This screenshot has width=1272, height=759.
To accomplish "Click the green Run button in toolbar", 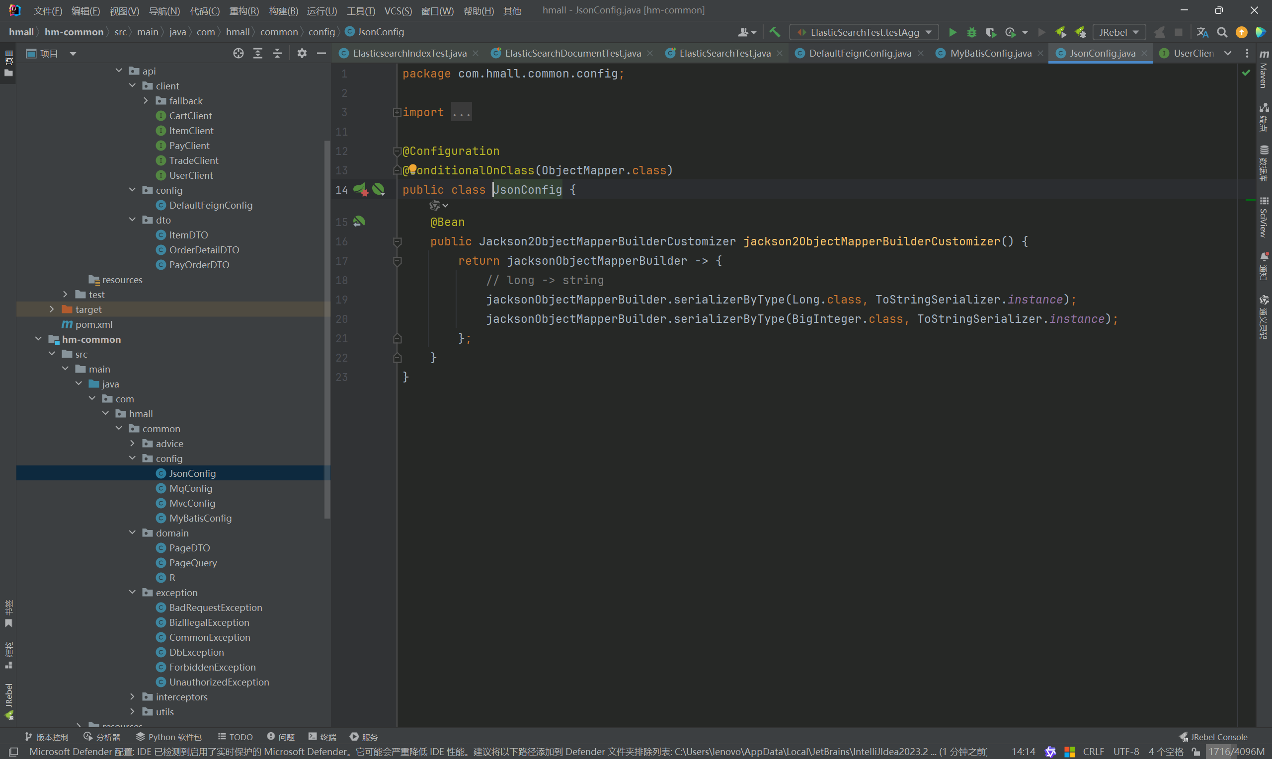I will click(x=952, y=32).
